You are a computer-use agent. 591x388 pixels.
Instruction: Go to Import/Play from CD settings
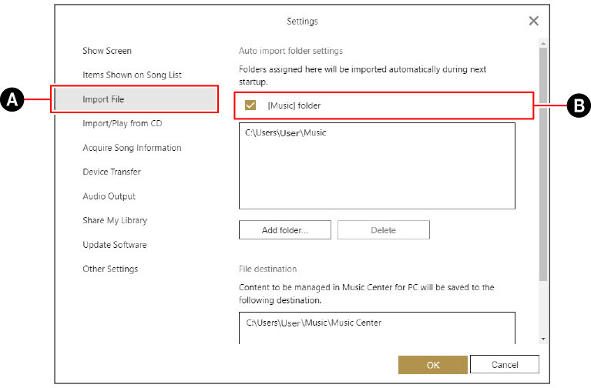pyautogui.click(x=122, y=123)
